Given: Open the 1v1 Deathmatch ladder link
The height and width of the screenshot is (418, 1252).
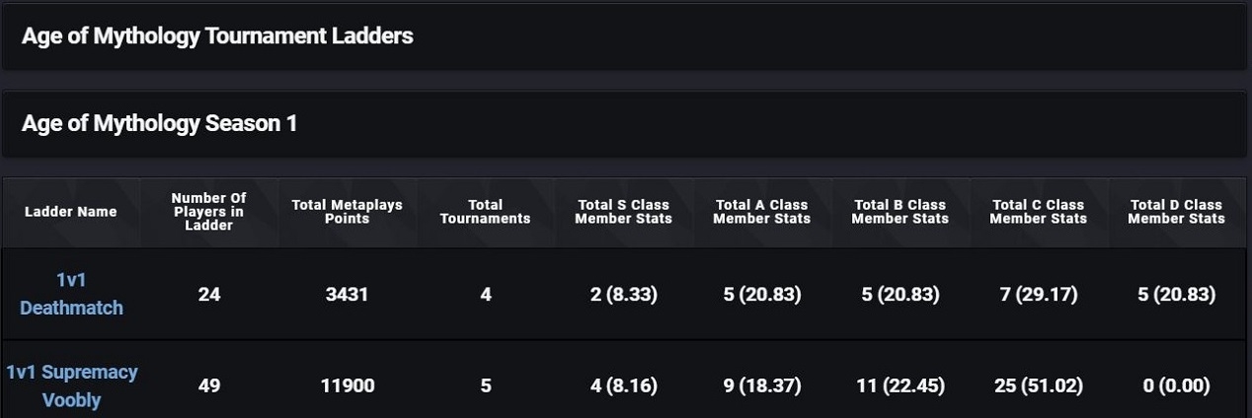Looking at the screenshot, I should click(71, 294).
